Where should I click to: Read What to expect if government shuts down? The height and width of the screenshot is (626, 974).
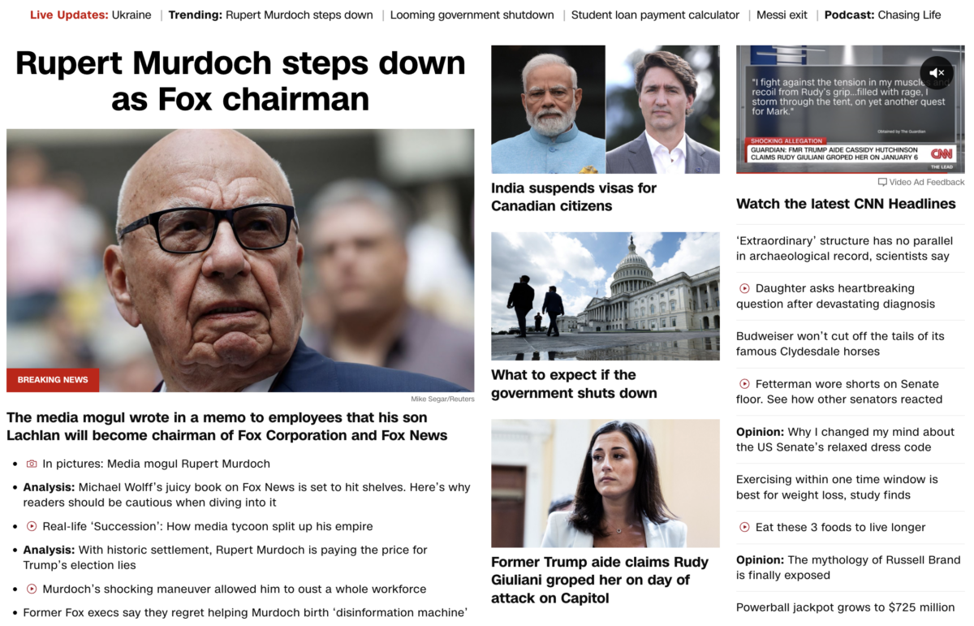point(574,384)
